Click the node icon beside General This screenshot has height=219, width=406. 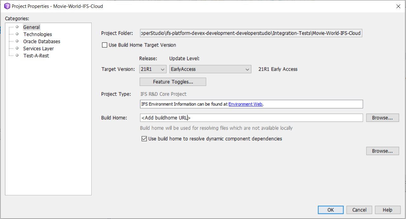(x=17, y=27)
